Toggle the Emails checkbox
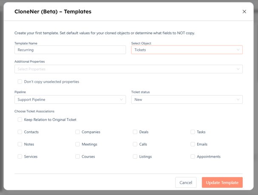The image size is (258, 195). [193, 144]
